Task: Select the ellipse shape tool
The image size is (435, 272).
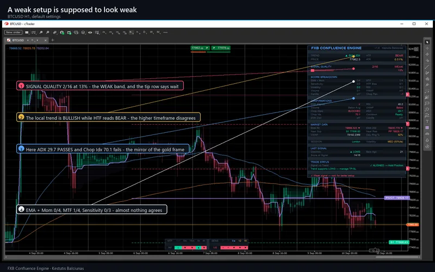Action: (x=427, y=109)
